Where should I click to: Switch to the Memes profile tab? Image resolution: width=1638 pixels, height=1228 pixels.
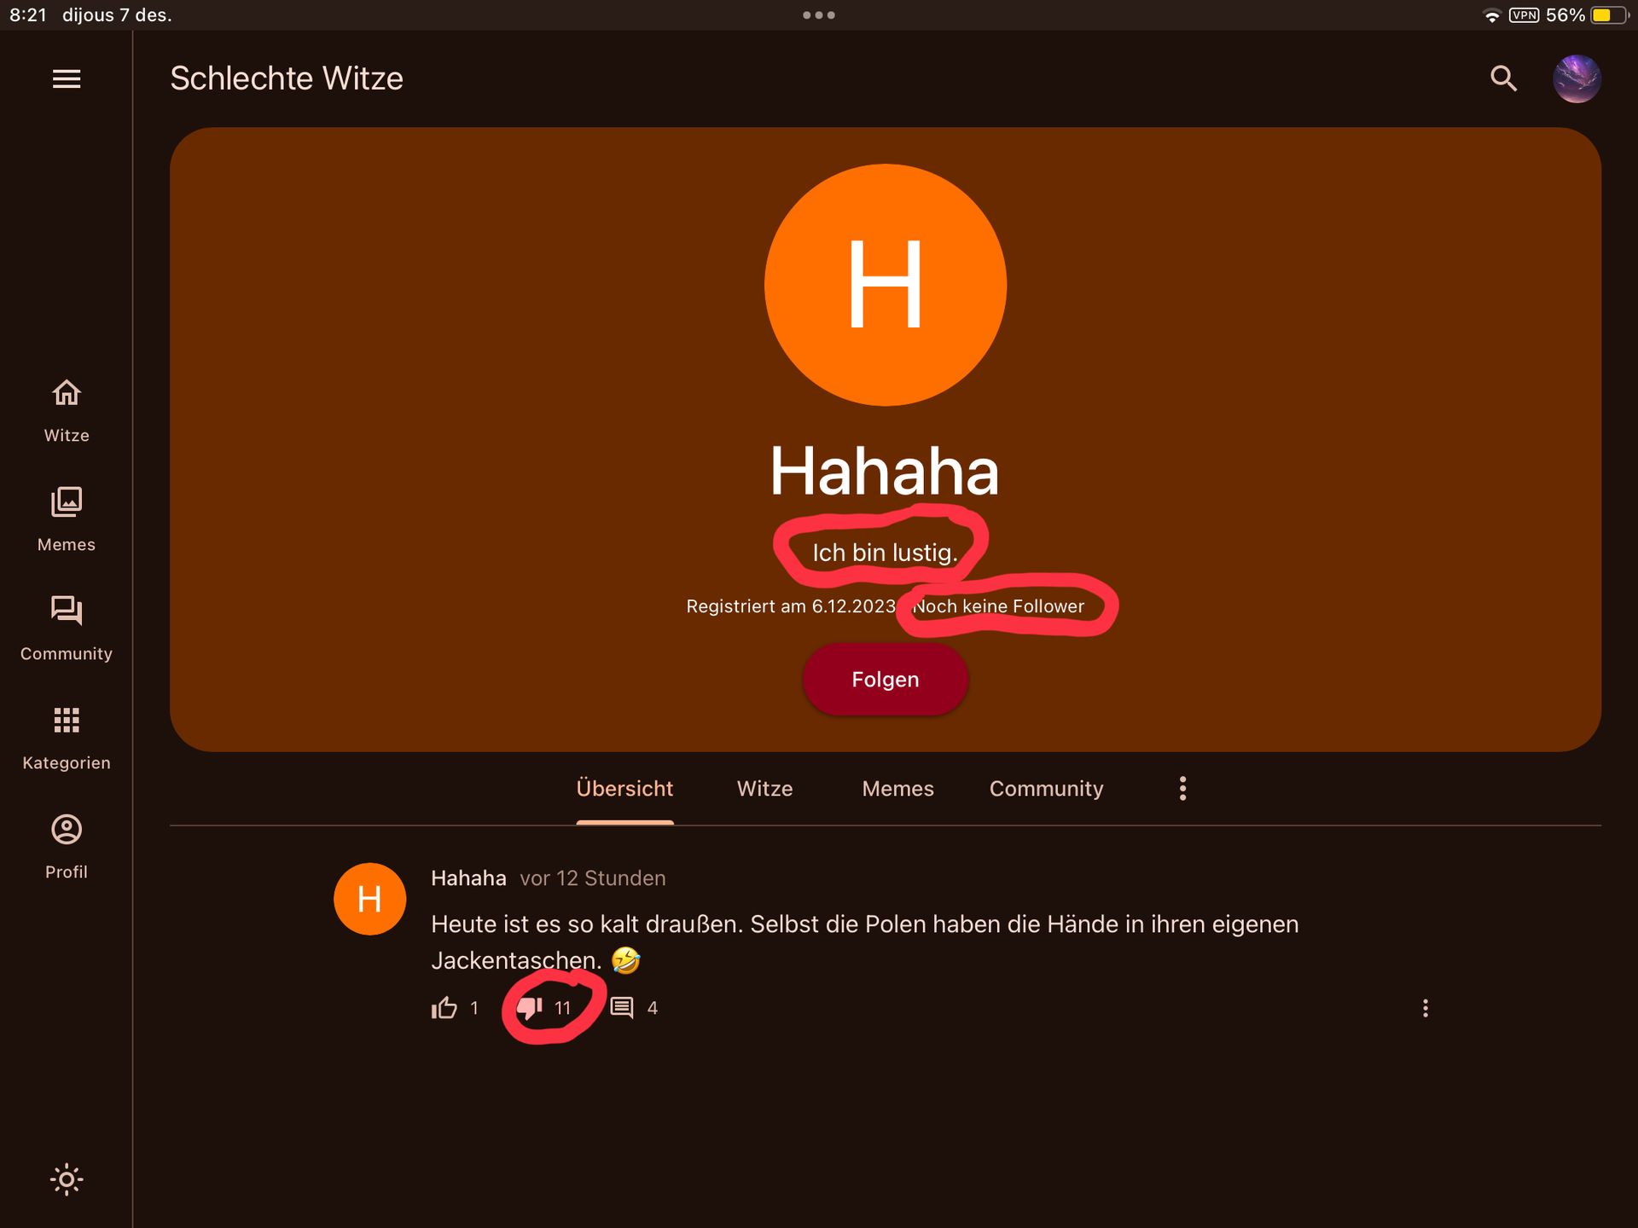point(897,788)
